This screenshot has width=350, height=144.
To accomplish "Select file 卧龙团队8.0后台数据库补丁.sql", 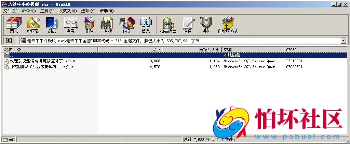I will tap(41, 67).
